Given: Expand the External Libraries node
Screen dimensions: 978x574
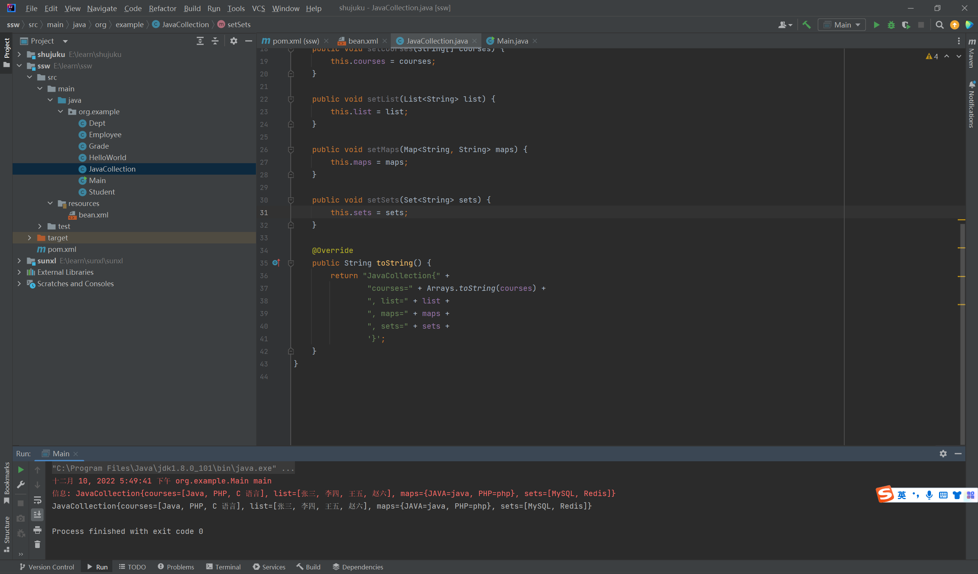Looking at the screenshot, I should pos(19,272).
